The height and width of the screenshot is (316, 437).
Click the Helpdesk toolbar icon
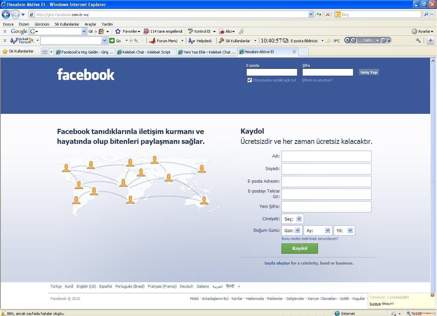click(192, 41)
